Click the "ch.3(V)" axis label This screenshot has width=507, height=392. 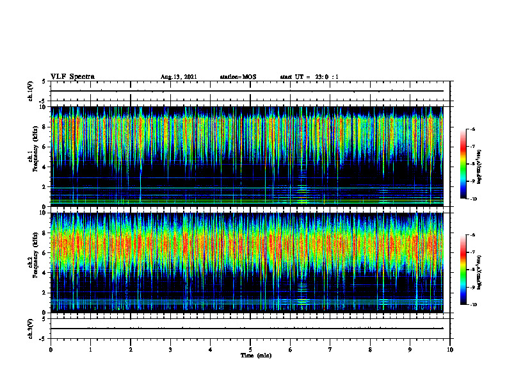[30, 329]
